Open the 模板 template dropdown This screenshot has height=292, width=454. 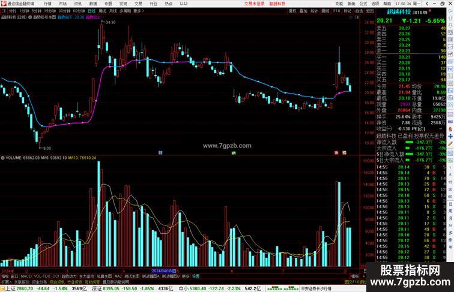355,276
